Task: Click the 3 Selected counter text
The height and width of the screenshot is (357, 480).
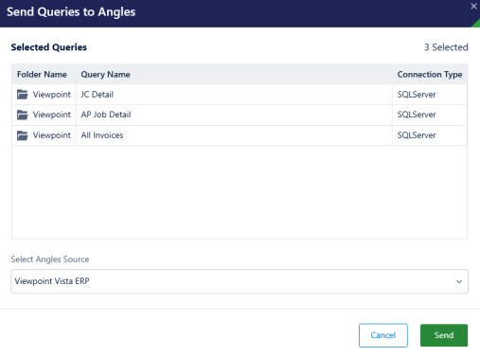Action: click(x=446, y=47)
